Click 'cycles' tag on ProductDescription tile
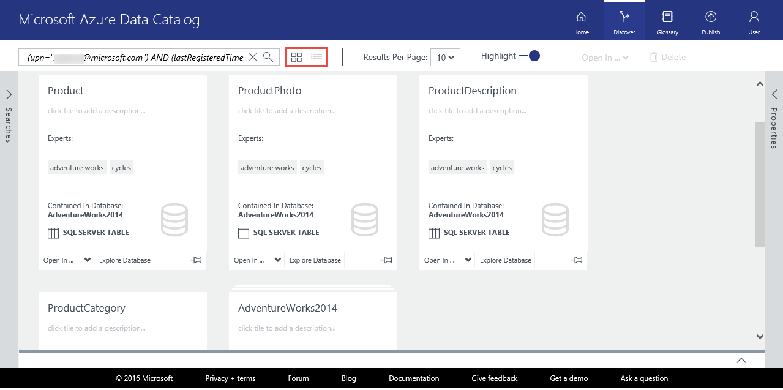This screenshot has width=783, height=390. [x=502, y=168]
